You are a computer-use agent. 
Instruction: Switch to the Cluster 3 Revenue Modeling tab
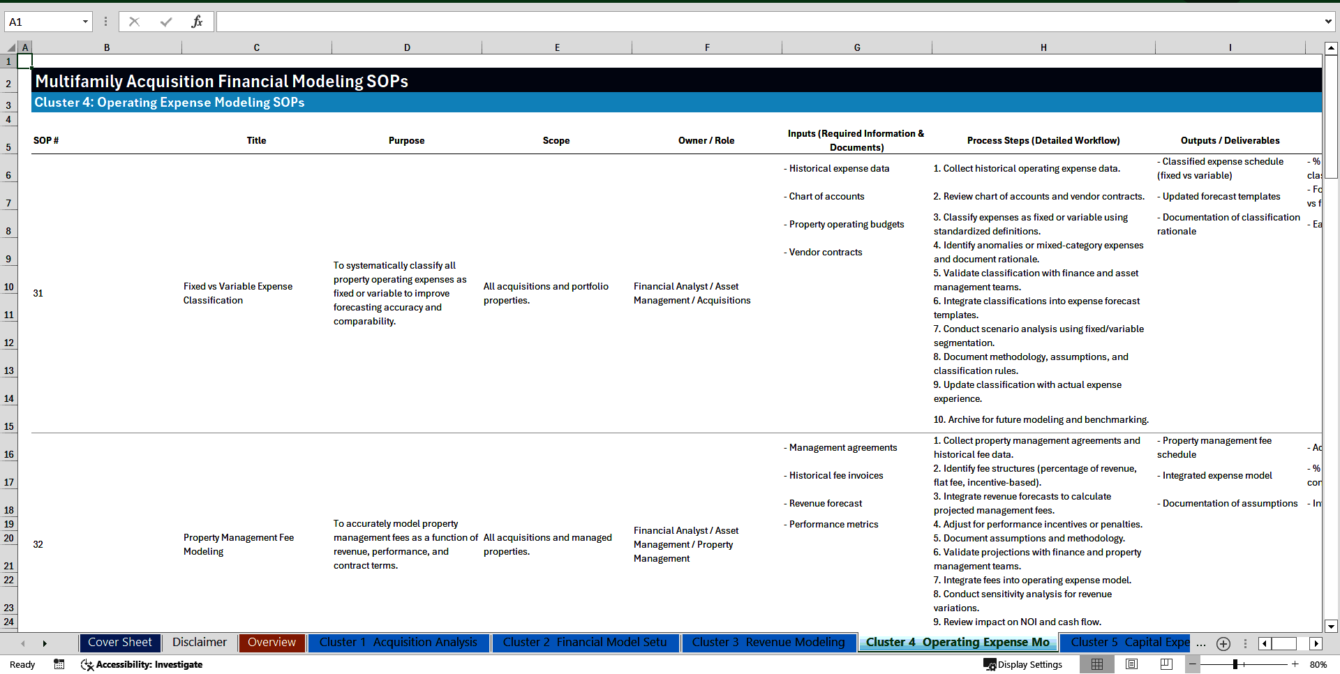point(768,643)
